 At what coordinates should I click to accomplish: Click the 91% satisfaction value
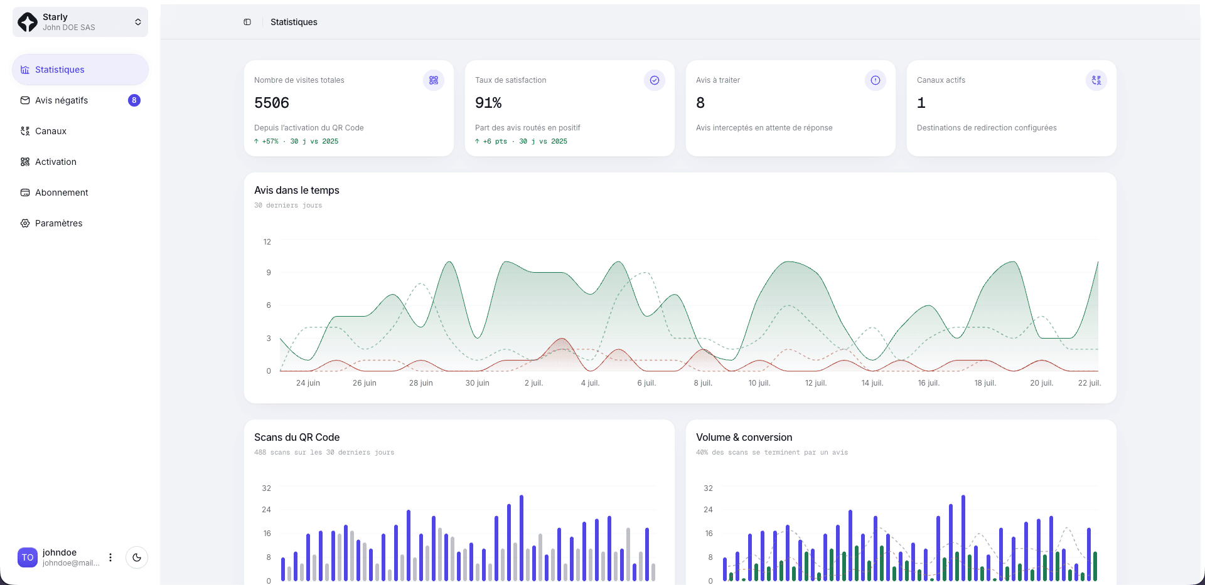click(488, 103)
